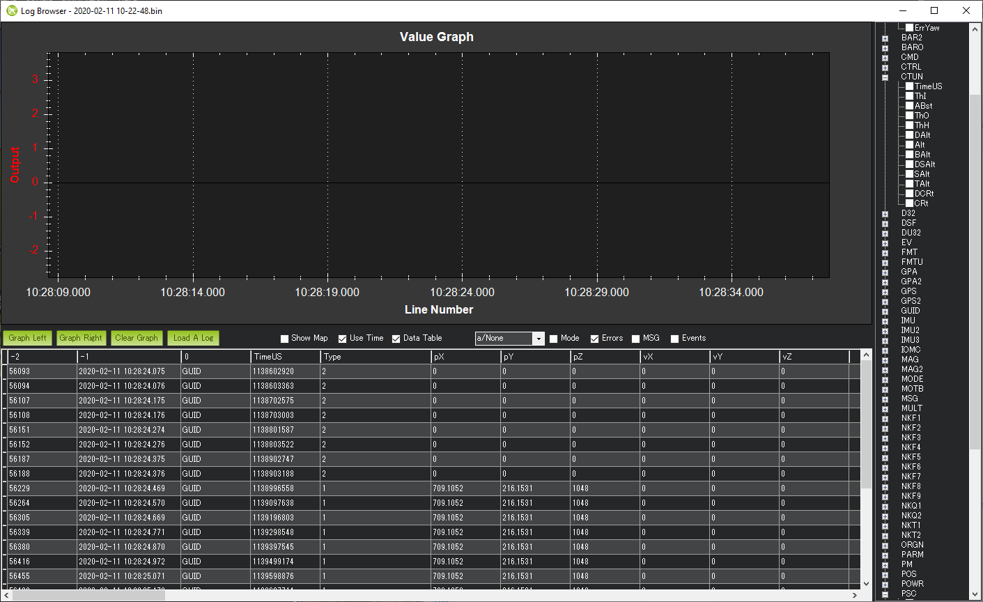The width and height of the screenshot is (983, 602).
Task: Open the a/None dropdown list
Action: coord(538,338)
